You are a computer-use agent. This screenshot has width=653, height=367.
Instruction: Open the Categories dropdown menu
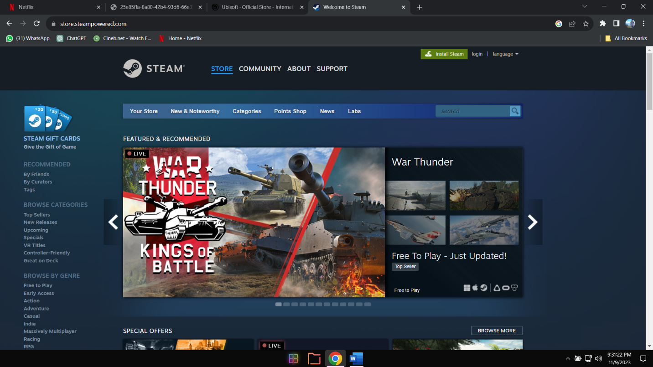[x=247, y=111]
